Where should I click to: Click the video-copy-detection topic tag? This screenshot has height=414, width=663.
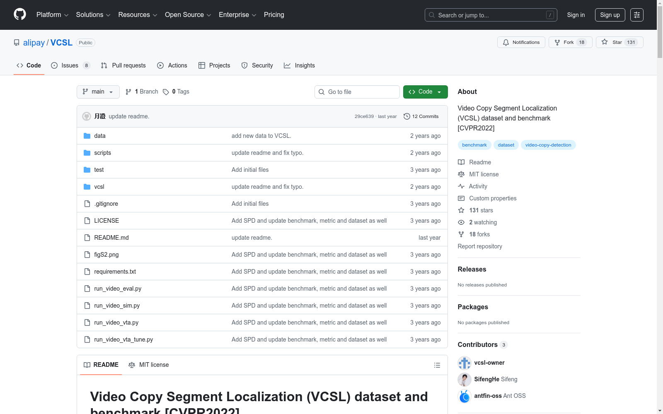(x=548, y=145)
